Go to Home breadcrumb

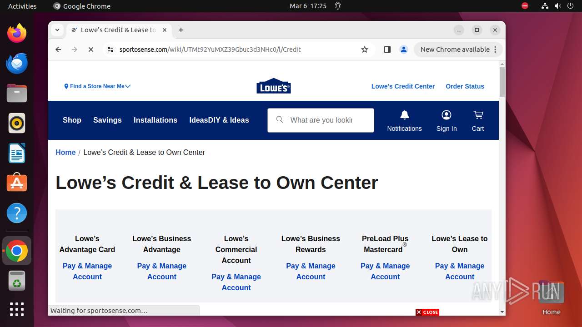tap(65, 152)
